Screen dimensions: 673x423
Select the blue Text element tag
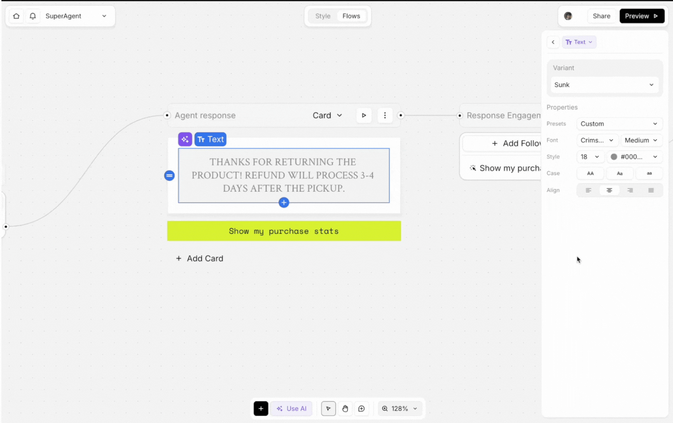tap(210, 139)
